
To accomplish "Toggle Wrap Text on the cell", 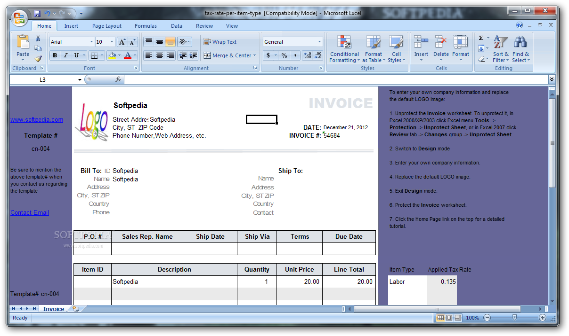I will pos(220,42).
